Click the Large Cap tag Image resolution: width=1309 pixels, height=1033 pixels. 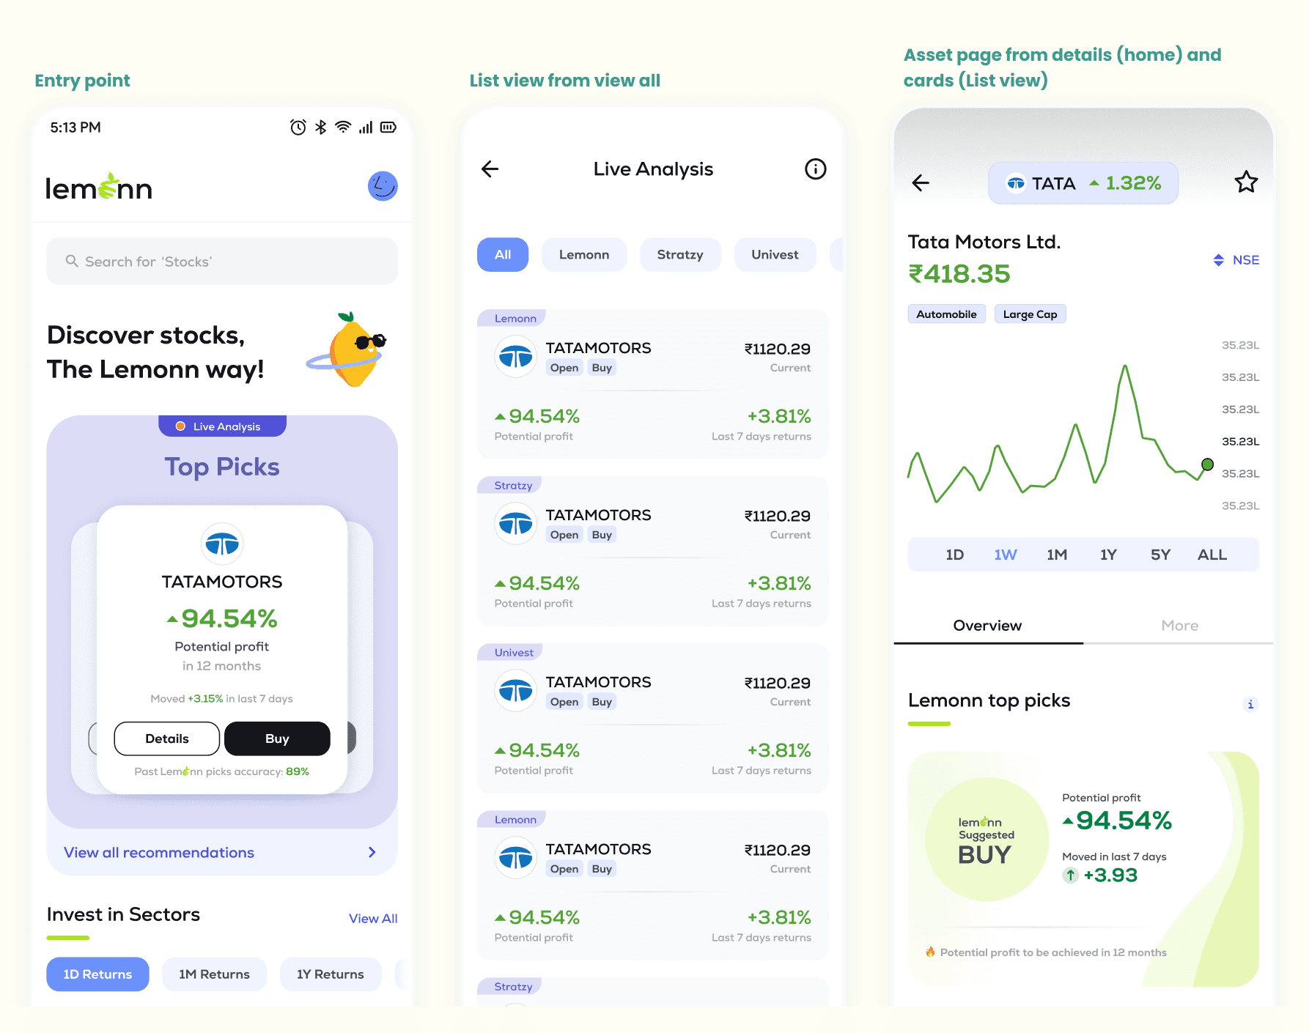(x=1030, y=314)
